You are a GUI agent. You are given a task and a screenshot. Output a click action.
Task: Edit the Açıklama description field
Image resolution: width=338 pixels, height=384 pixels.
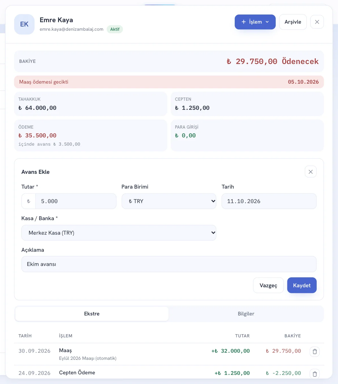(x=169, y=264)
